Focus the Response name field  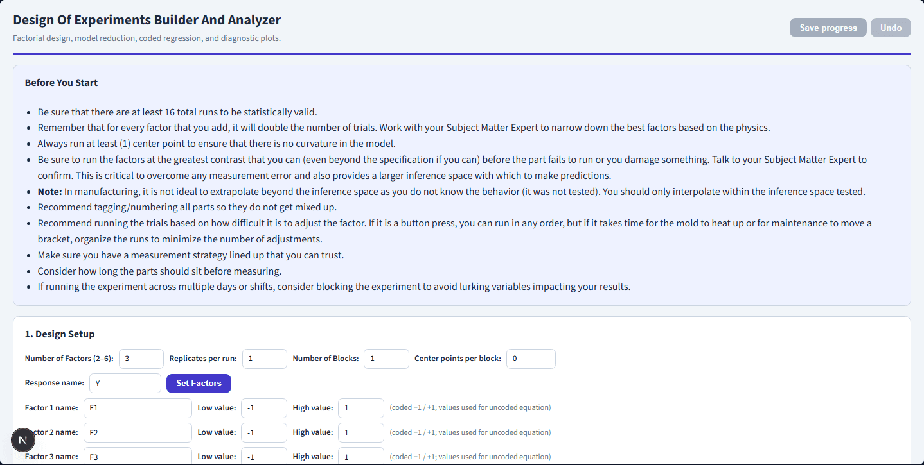125,383
